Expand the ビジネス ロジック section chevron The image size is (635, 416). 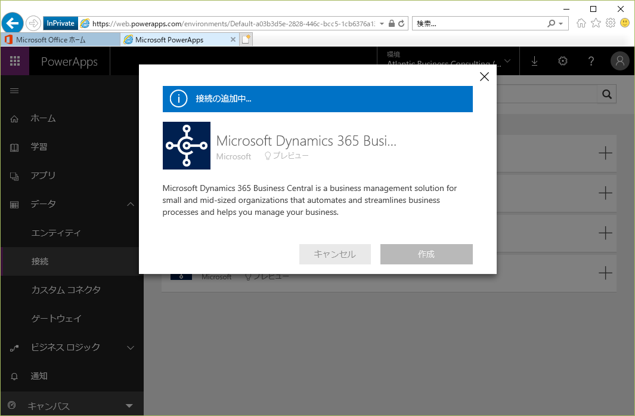131,347
